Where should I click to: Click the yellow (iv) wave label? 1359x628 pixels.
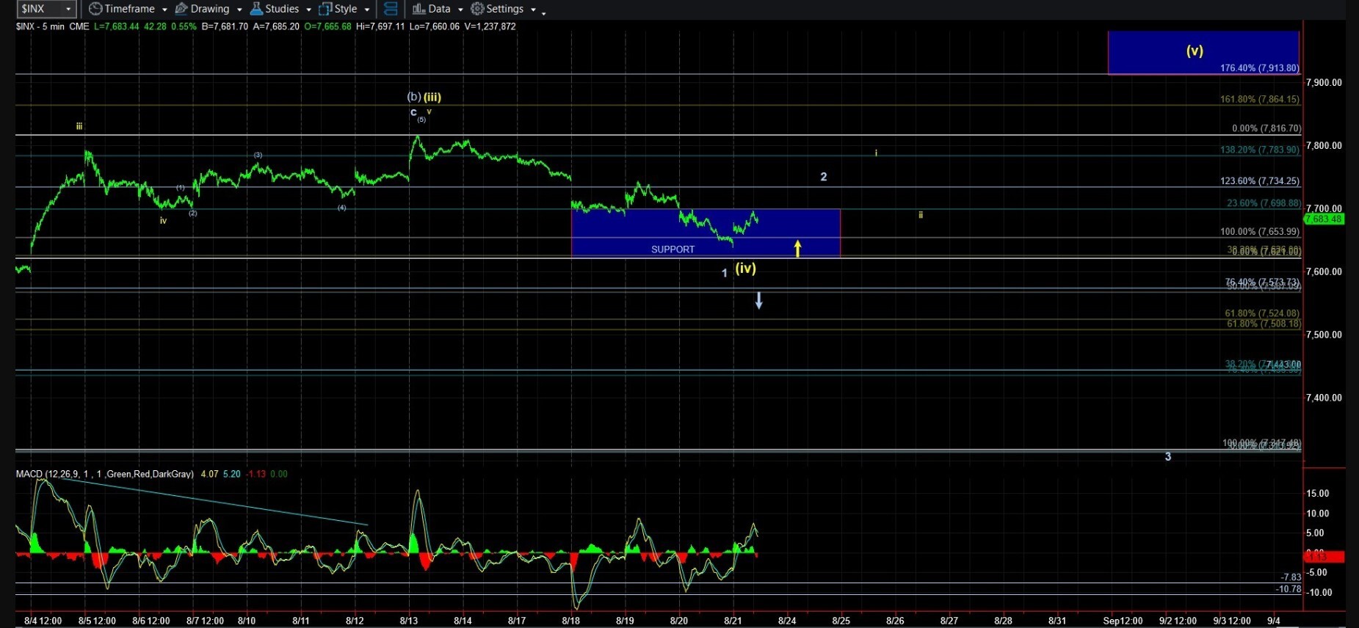pyautogui.click(x=745, y=269)
